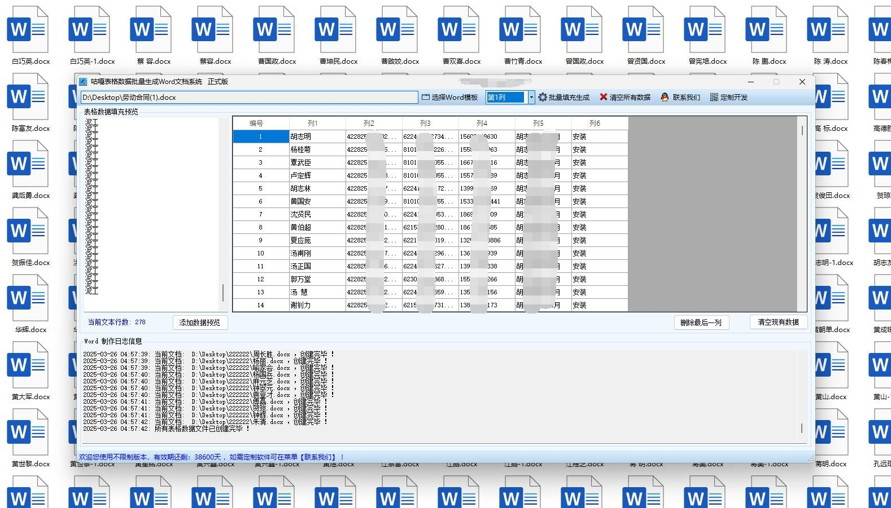The width and height of the screenshot is (891, 508).
Task: Click the template path field showing 劳动合同(1).docx
Action: click(x=249, y=98)
